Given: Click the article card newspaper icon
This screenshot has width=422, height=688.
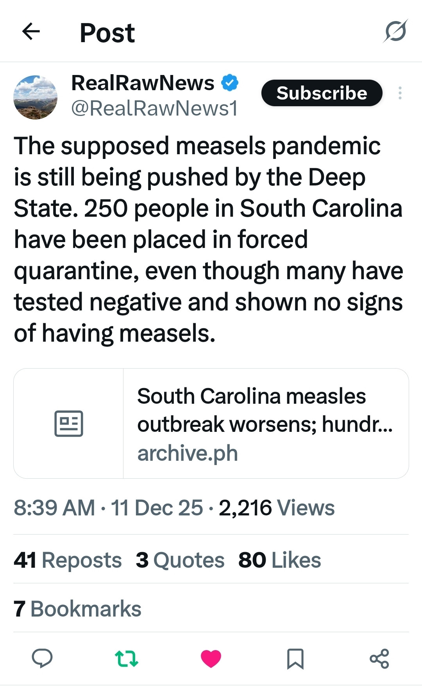Looking at the screenshot, I should [x=69, y=423].
